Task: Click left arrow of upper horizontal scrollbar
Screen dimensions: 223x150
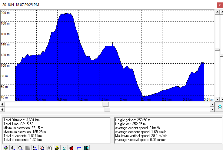Action: (x=3, y=104)
